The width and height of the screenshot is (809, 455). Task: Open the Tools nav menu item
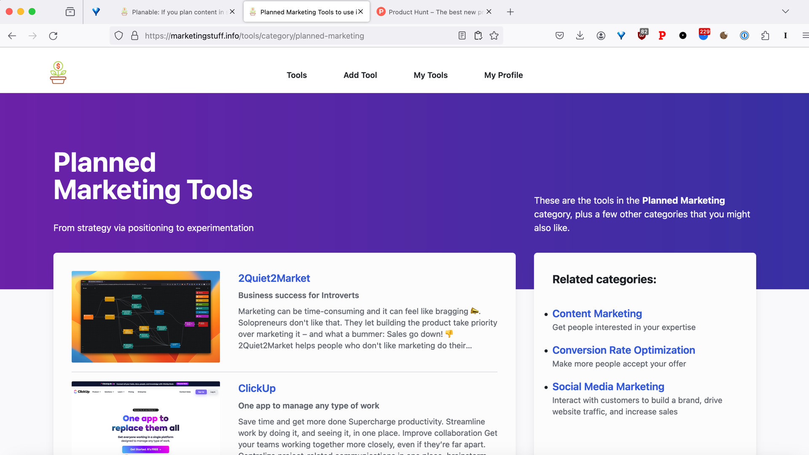297,75
